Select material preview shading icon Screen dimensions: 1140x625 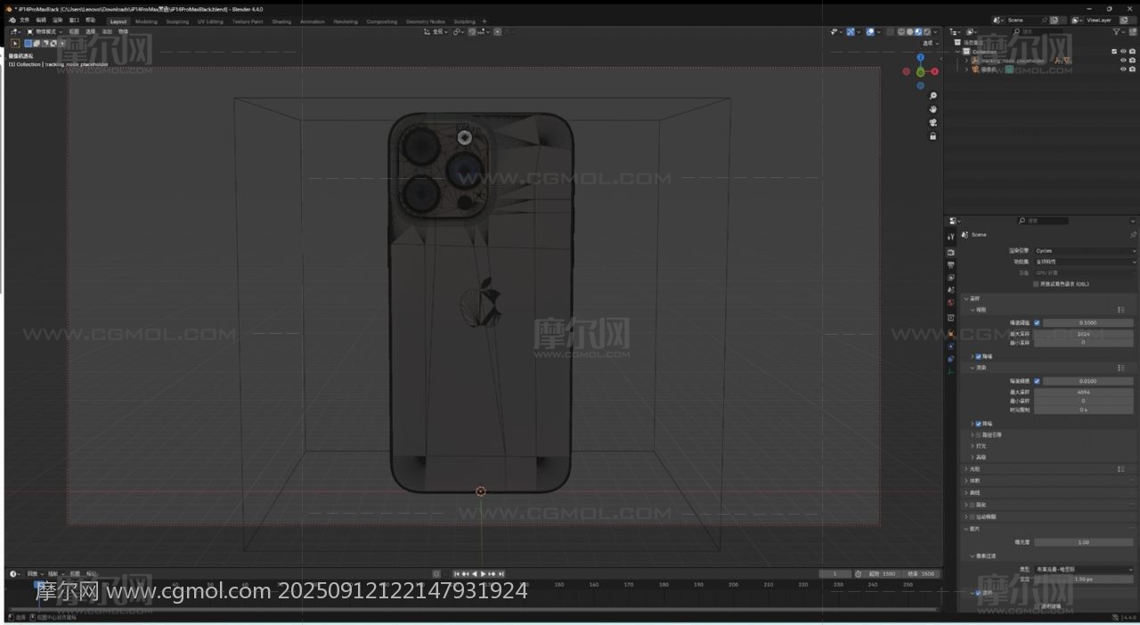[918, 32]
